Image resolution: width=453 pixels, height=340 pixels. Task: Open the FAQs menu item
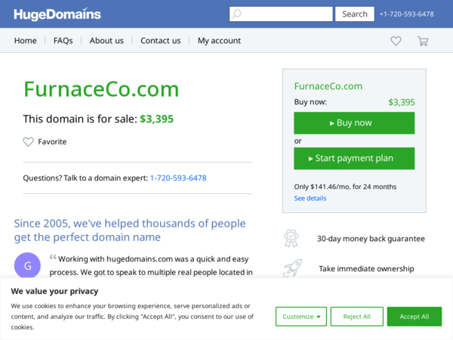point(63,41)
